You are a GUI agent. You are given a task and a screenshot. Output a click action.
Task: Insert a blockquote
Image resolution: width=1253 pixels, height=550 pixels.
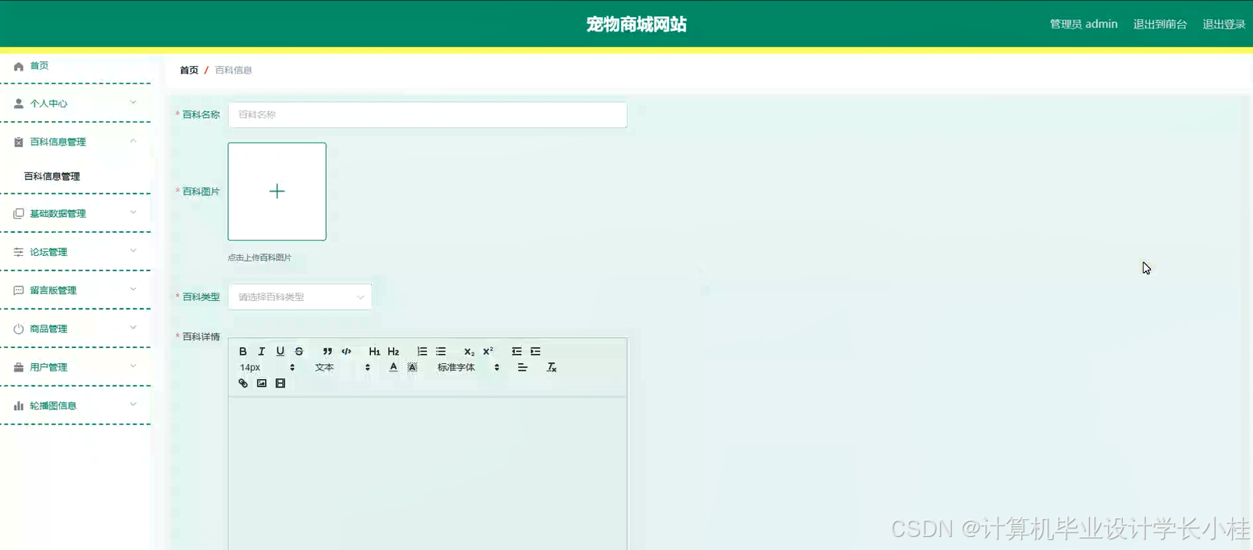(x=327, y=352)
